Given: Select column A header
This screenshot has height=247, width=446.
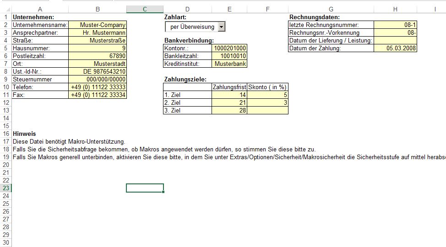Looking at the screenshot, I should (40, 10).
